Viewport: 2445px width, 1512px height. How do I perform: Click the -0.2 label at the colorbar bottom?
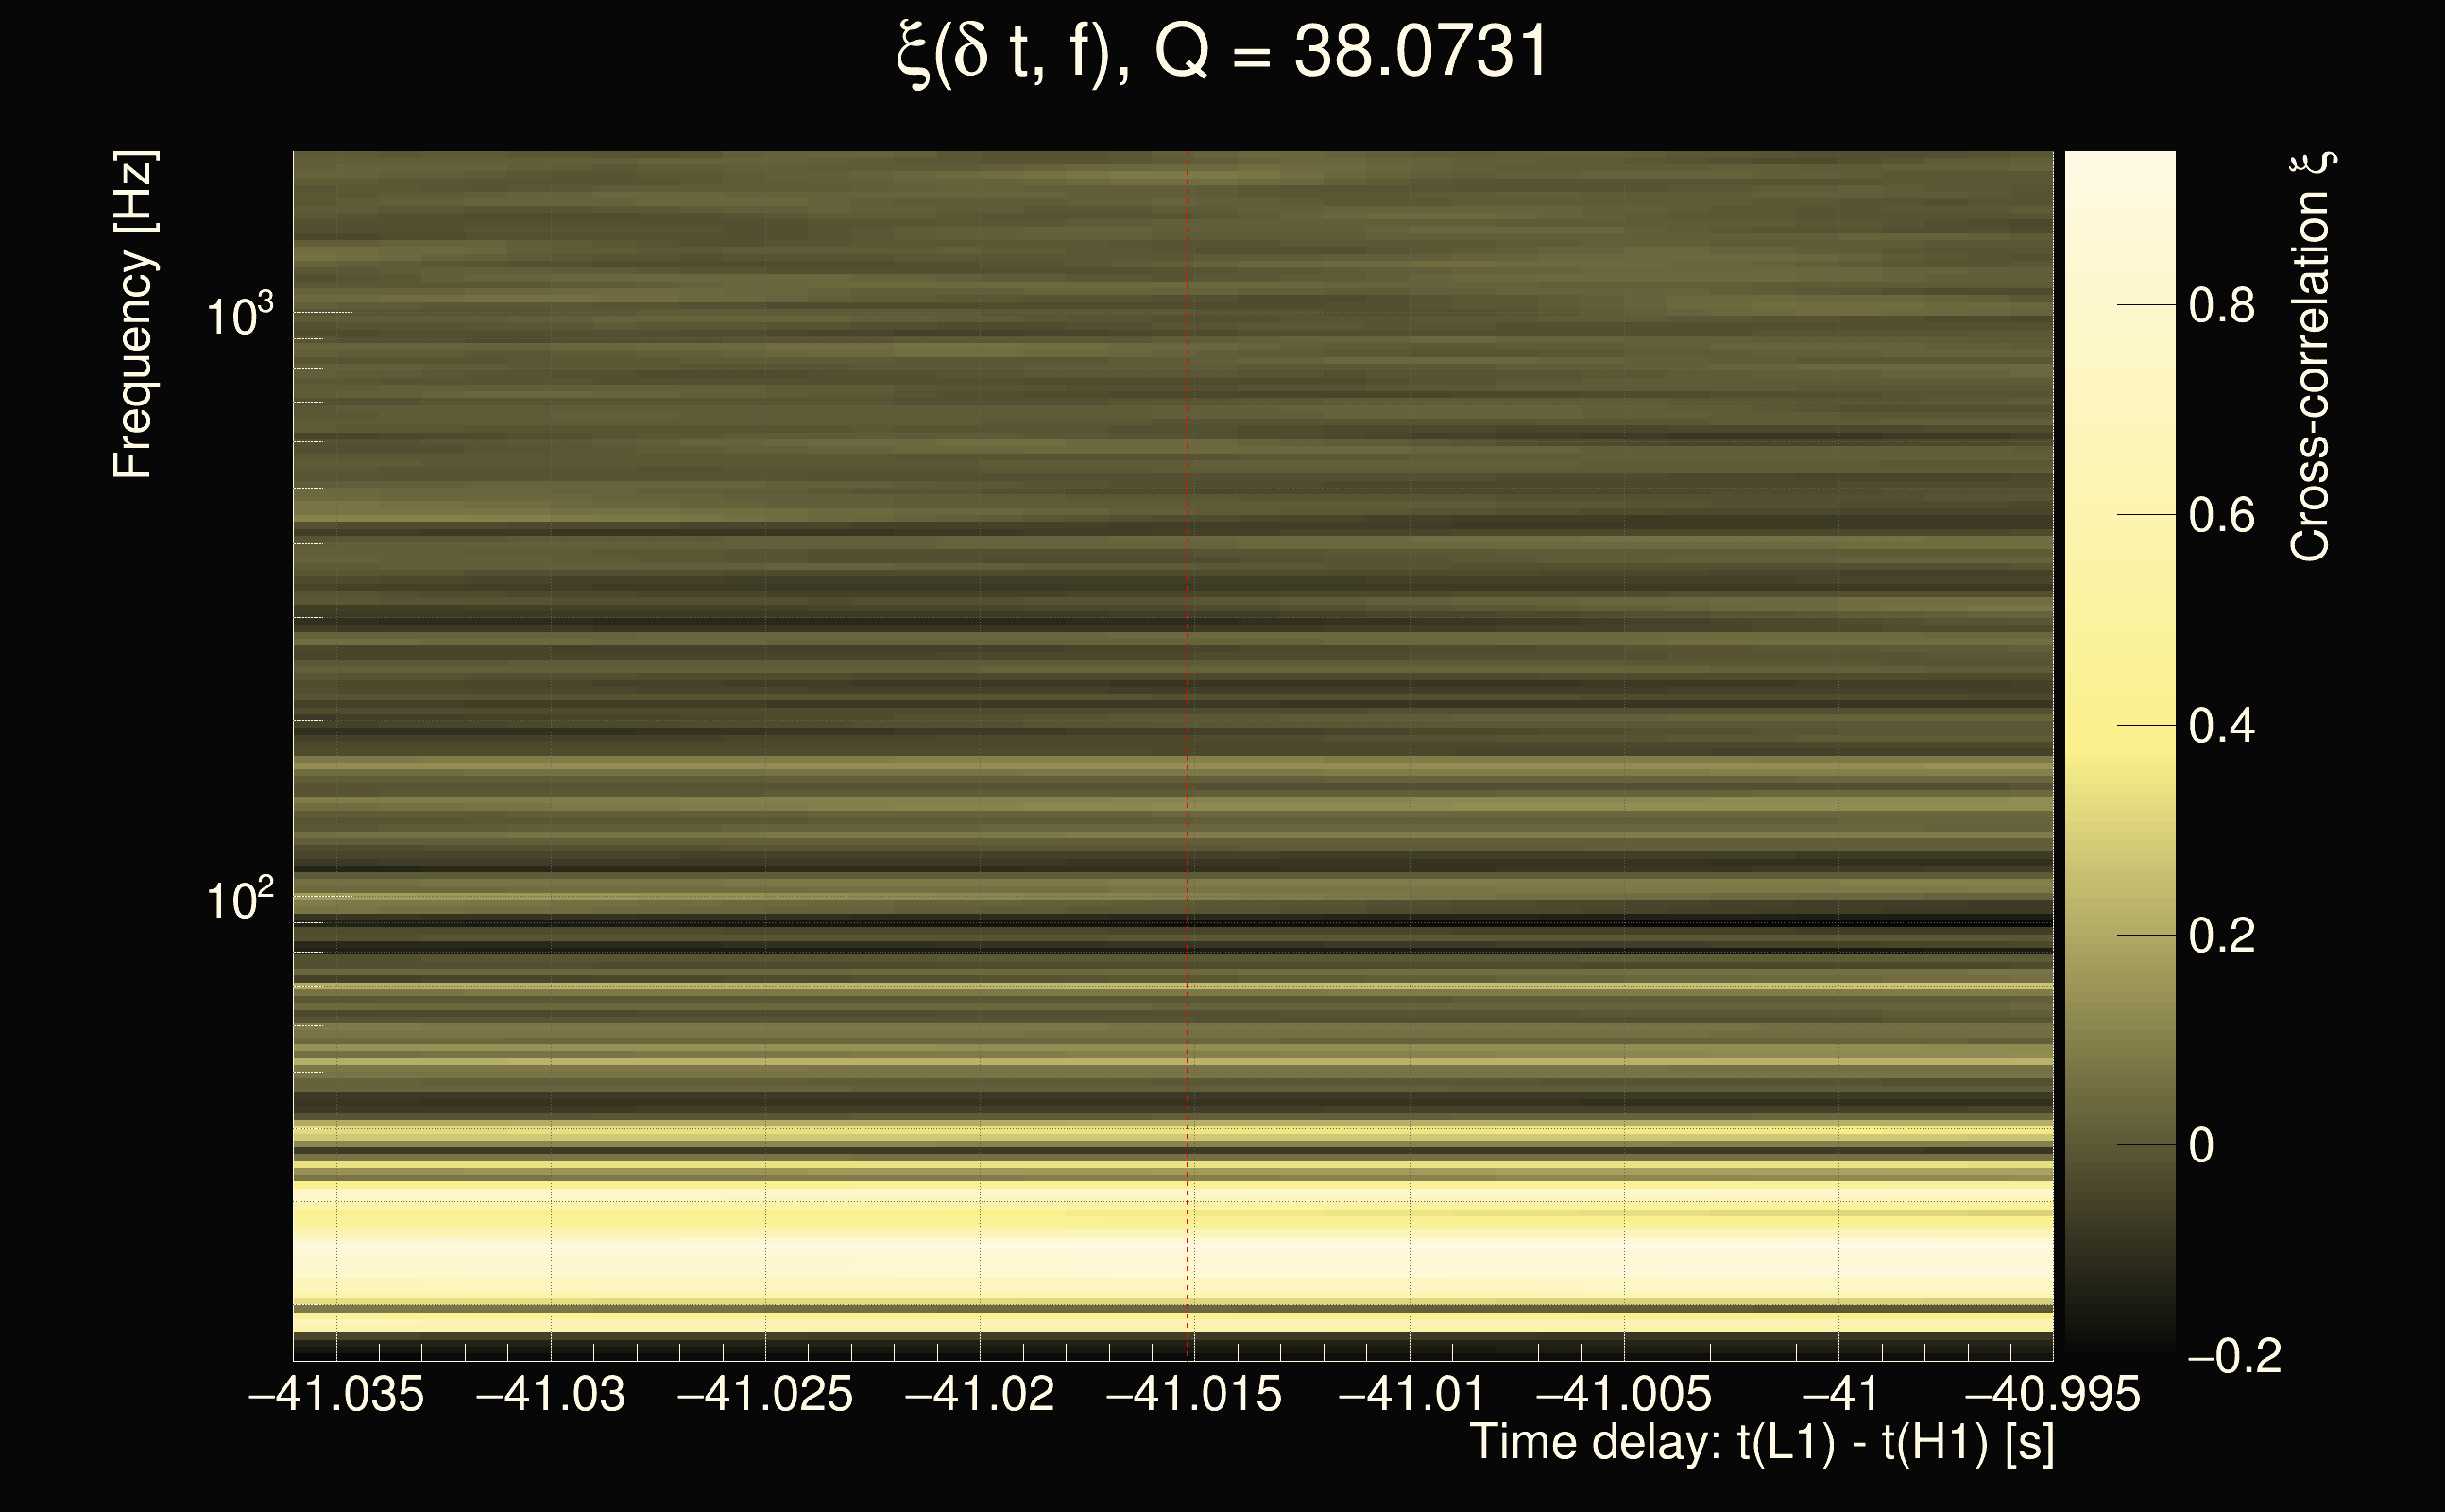tap(2233, 1356)
